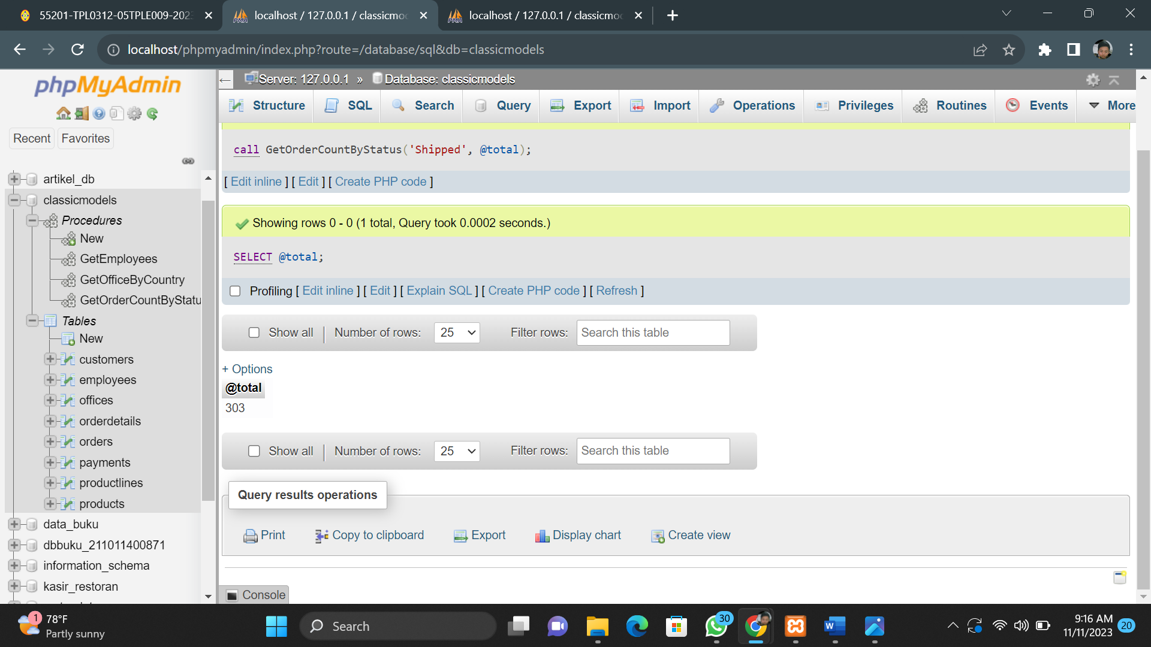Open Chrome extensions puzzle icon

1045,50
